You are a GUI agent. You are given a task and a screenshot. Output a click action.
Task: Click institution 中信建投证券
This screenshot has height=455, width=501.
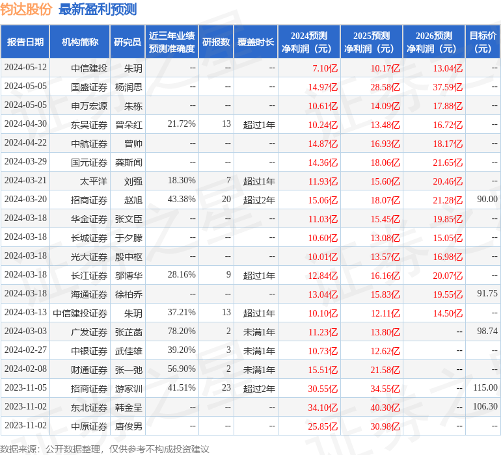click(x=80, y=313)
